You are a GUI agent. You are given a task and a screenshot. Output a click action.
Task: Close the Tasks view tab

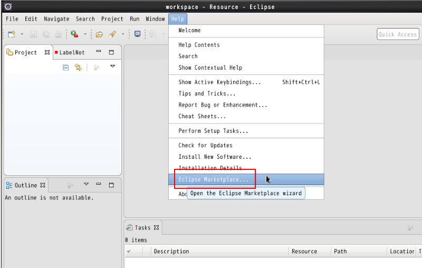(x=156, y=227)
